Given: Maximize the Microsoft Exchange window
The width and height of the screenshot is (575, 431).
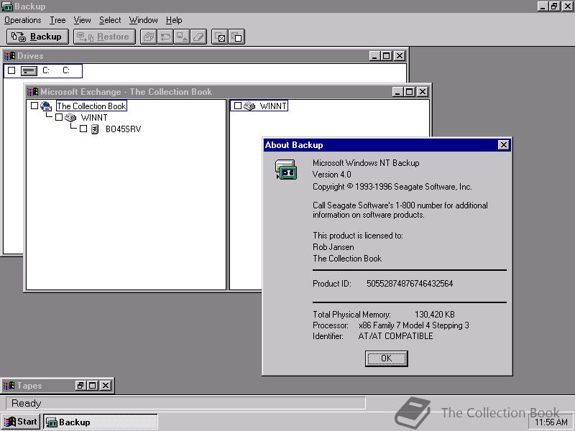Looking at the screenshot, I should click(409, 92).
